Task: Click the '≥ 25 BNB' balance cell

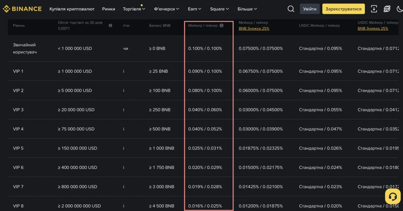Action: click(158, 71)
